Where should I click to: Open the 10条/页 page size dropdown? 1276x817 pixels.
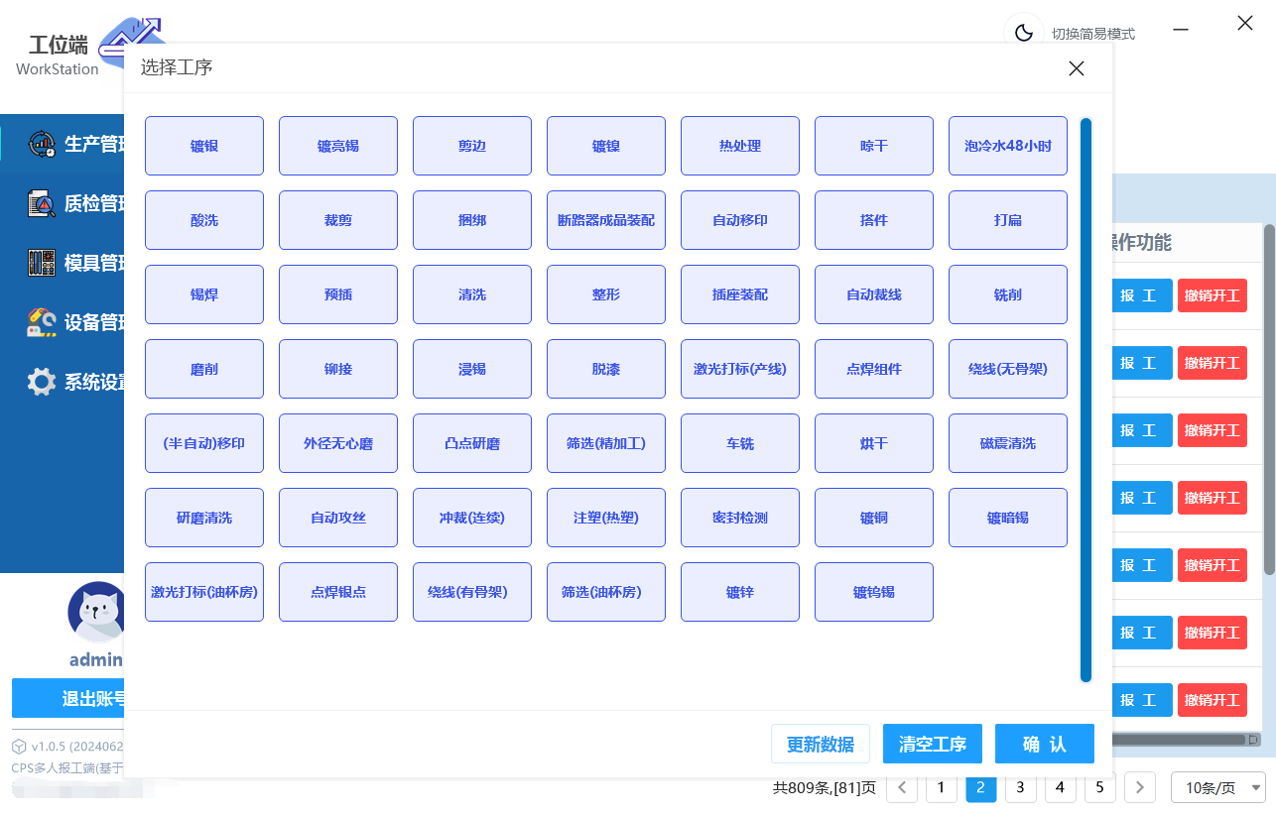(x=1218, y=788)
